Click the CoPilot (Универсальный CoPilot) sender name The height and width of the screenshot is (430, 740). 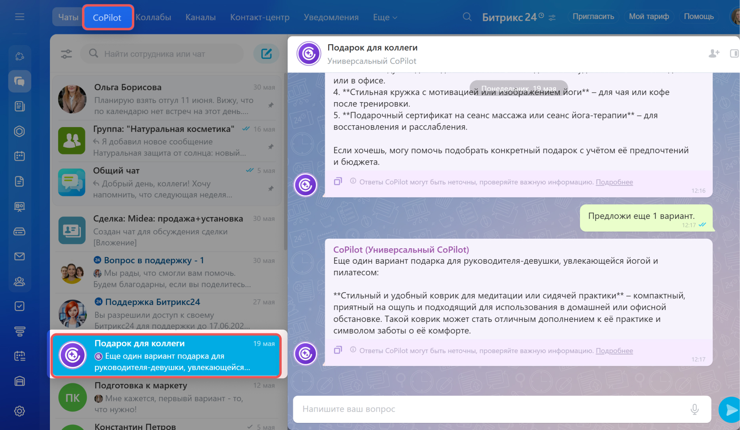pos(401,249)
